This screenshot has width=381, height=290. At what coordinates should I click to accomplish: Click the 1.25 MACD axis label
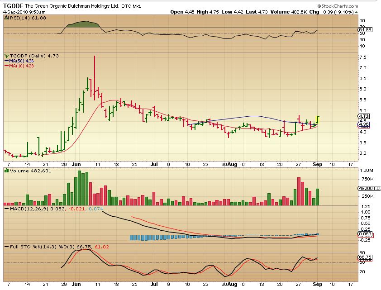coord(366,207)
